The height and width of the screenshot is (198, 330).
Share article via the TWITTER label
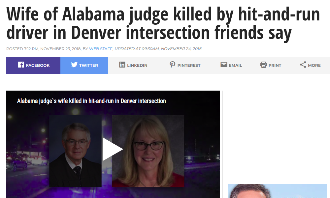click(x=88, y=65)
